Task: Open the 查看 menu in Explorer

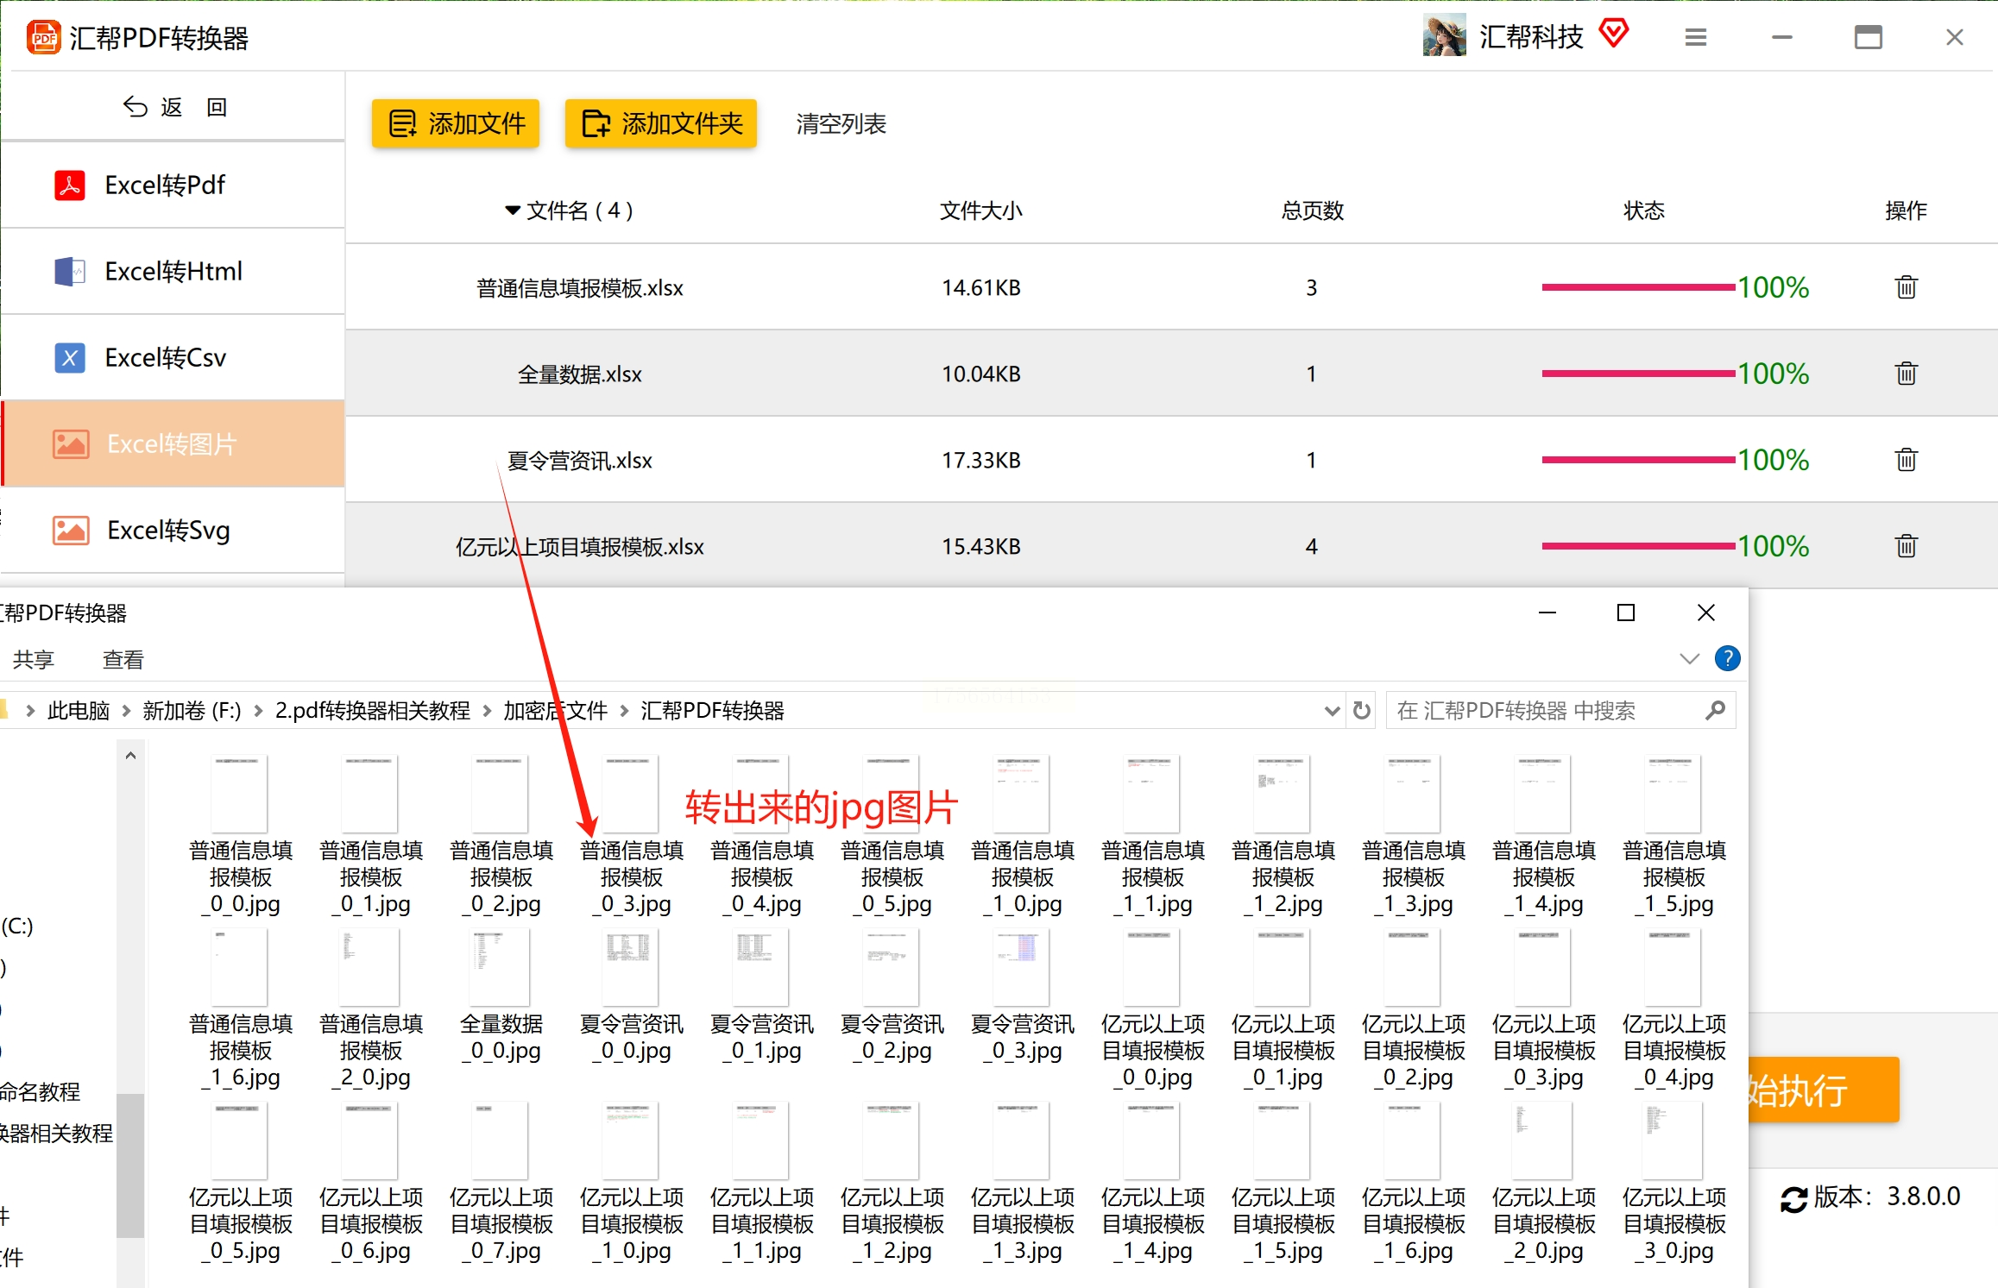Action: click(x=123, y=660)
